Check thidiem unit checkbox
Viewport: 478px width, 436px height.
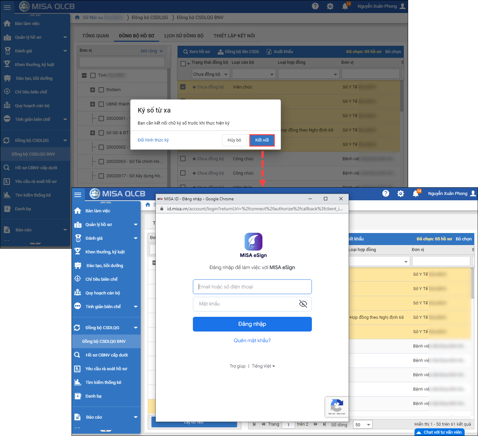[101, 90]
